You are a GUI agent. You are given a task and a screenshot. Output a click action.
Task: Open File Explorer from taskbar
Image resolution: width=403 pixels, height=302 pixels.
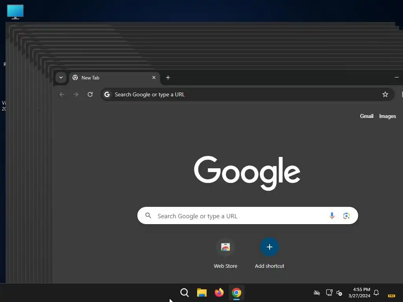pyautogui.click(x=202, y=293)
